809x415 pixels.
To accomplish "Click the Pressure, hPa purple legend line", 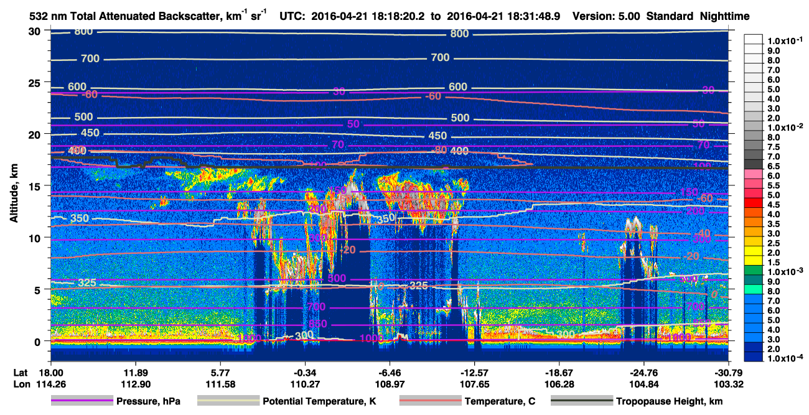I will tap(82, 401).
